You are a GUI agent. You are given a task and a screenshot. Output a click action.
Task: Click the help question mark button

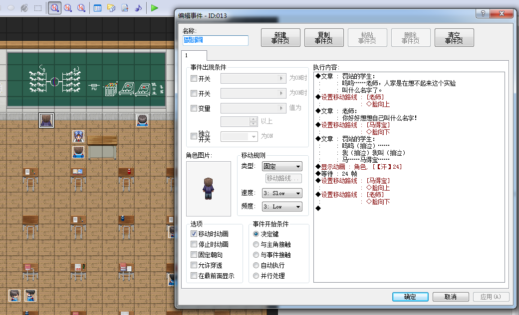pyautogui.click(x=483, y=13)
